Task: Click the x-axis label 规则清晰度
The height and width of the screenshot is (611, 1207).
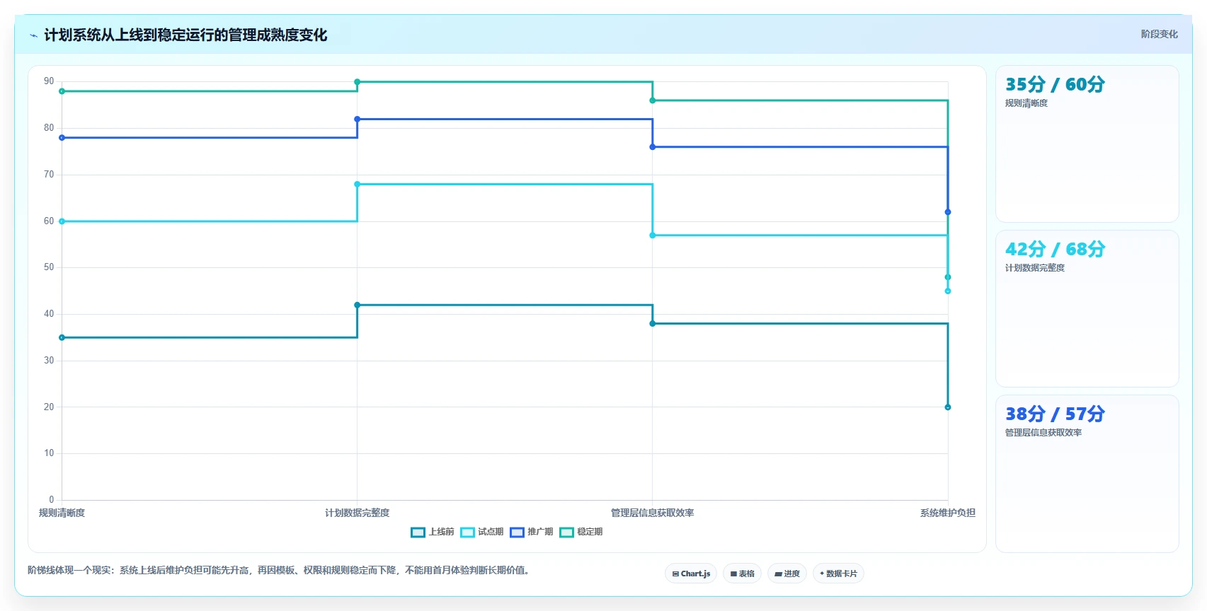Action: coord(62,513)
